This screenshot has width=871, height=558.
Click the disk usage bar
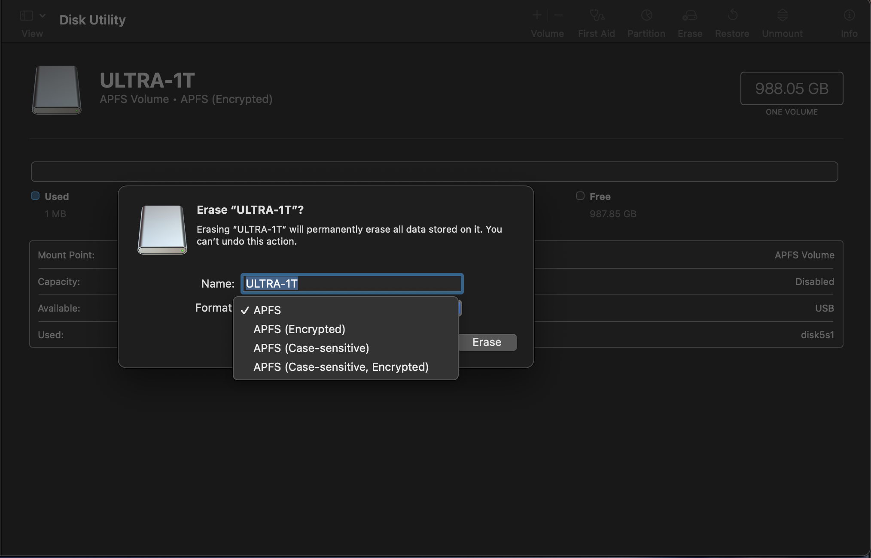(434, 172)
